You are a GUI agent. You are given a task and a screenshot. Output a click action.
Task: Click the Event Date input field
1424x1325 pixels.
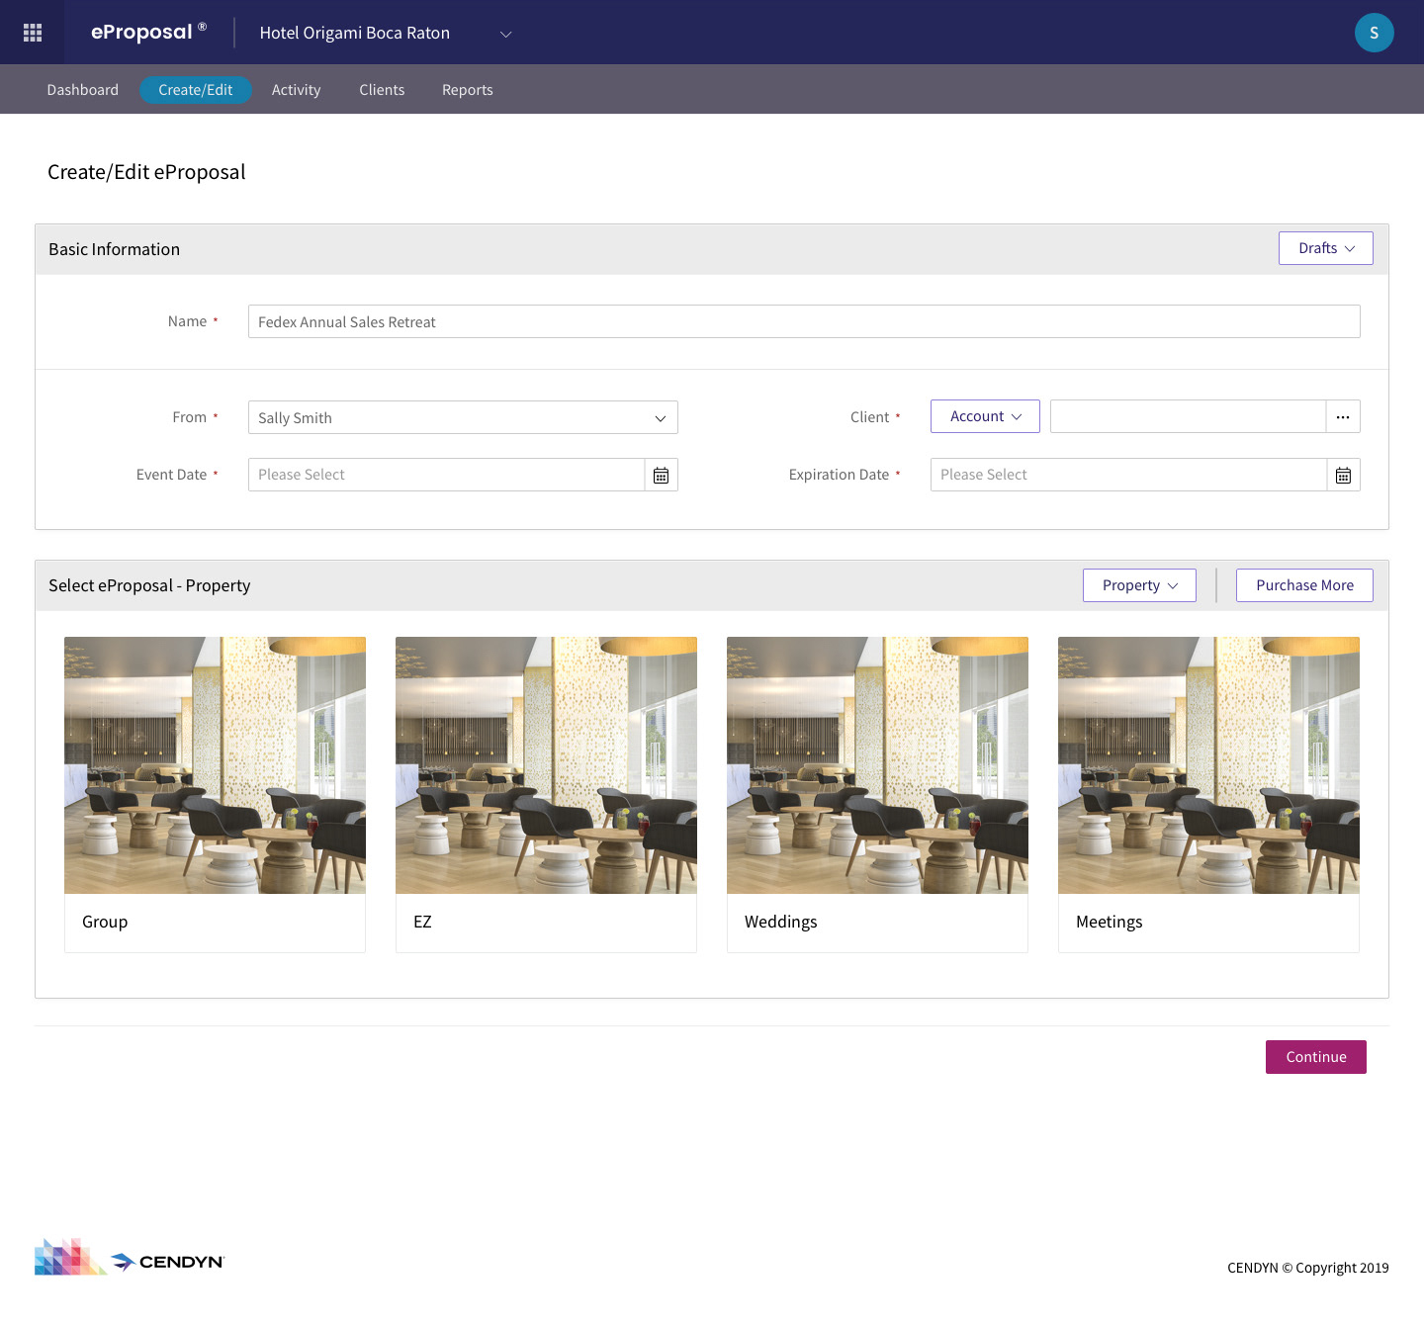tap(446, 475)
